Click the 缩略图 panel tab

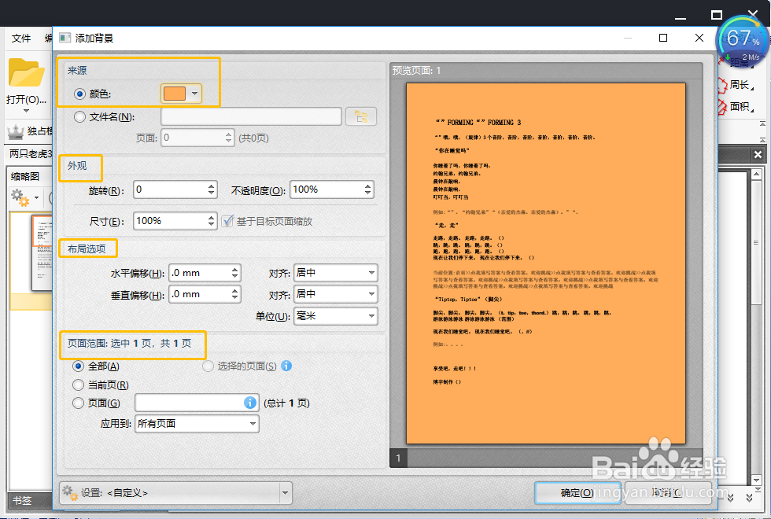[25, 176]
